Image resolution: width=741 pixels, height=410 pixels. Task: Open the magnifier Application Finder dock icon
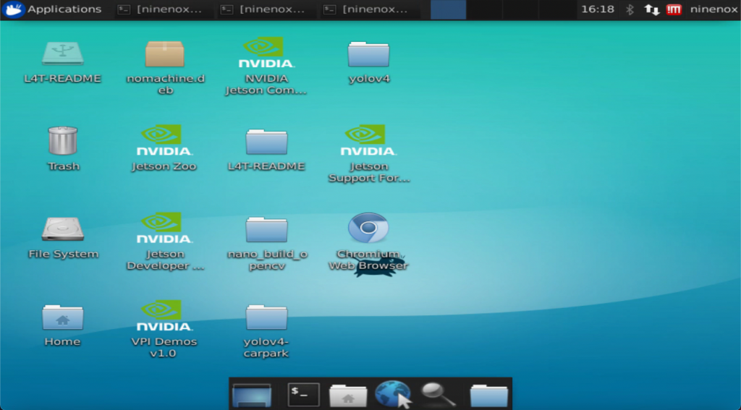[x=438, y=394]
